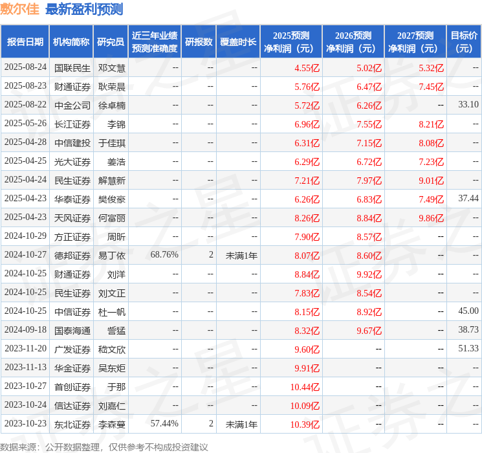Click analyst 刘嘉仁
The image size is (482, 453).
pos(112,406)
